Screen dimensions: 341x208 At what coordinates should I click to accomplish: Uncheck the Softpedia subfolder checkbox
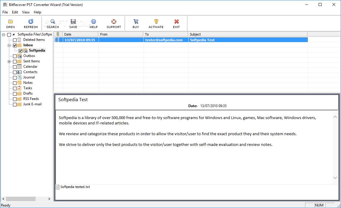point(20,51)
